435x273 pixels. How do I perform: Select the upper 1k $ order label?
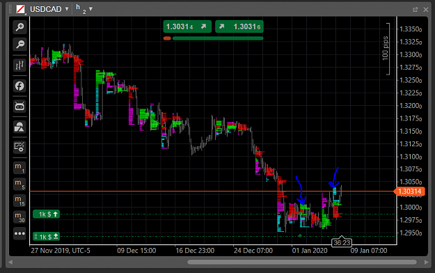[x=47, y=214]
